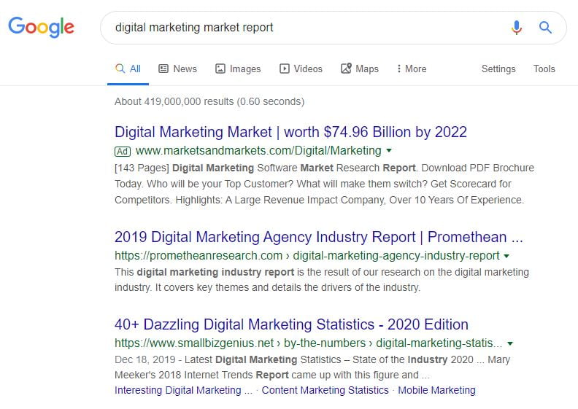The height and width of the screenshot is (409, 578).
Task: Click the 'Today. Who will be your Top Customer?' line
Action: click(x=313, y=184)
